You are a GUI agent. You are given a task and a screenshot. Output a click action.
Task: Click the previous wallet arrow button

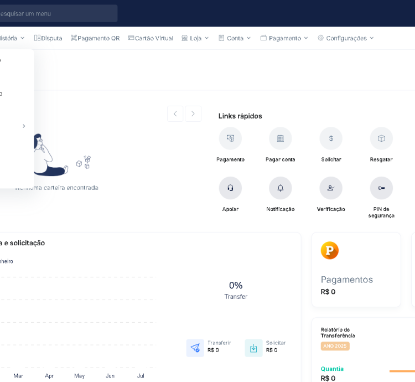point(175,114)
